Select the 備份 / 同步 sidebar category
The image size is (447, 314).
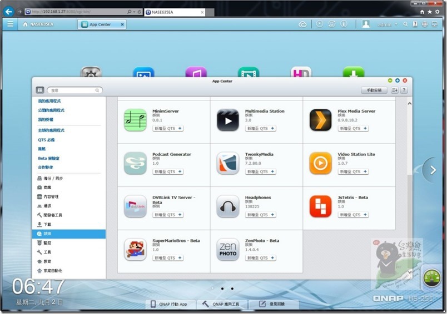click(50, 178)
